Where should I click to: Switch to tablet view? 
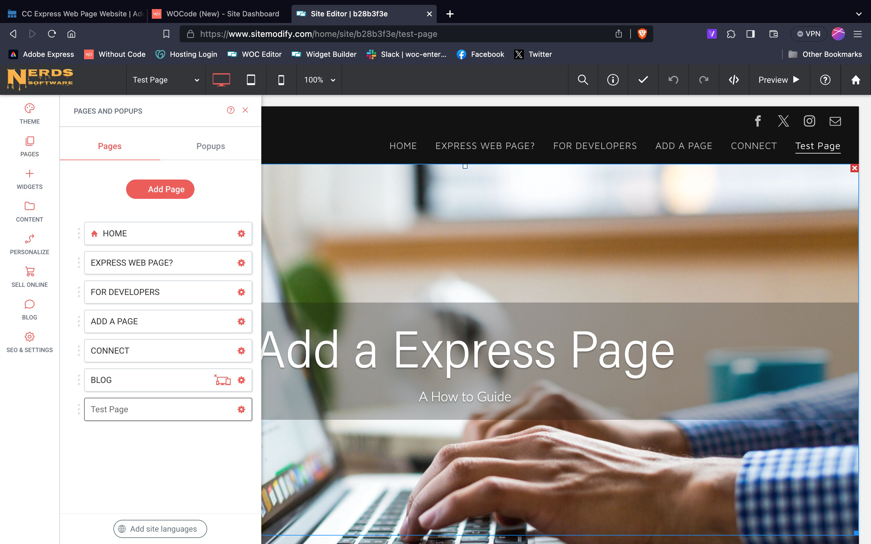(251, 79)
